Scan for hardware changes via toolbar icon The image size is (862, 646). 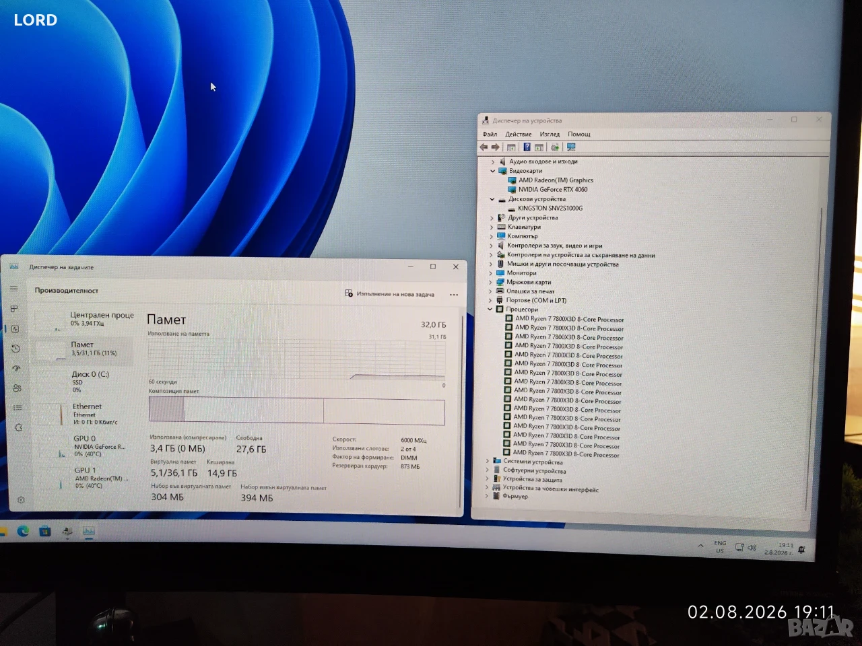(555, 147)
